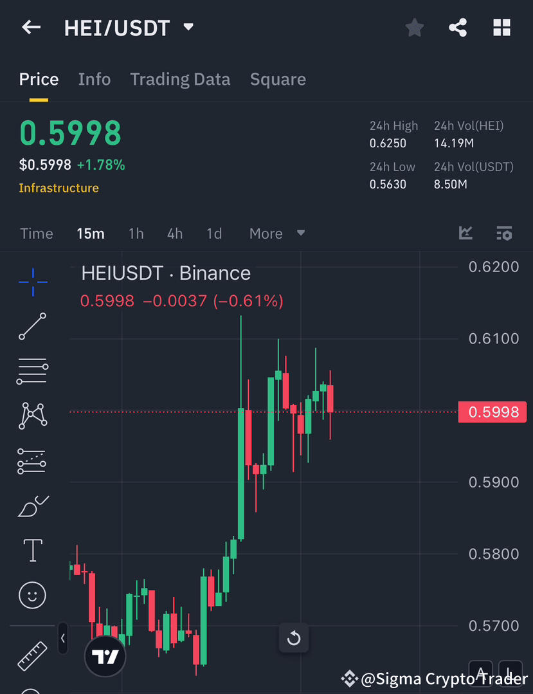Open the indicator settings icon
533x694 pixels.
pyautogui.click(x=504, y=233)
